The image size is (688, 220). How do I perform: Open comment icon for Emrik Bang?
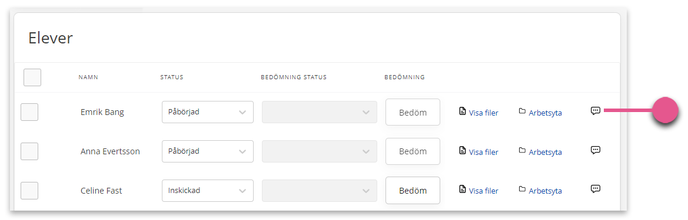point(596,111)
